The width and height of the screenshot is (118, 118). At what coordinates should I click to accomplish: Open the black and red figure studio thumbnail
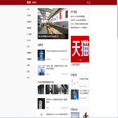coord(85,115)
